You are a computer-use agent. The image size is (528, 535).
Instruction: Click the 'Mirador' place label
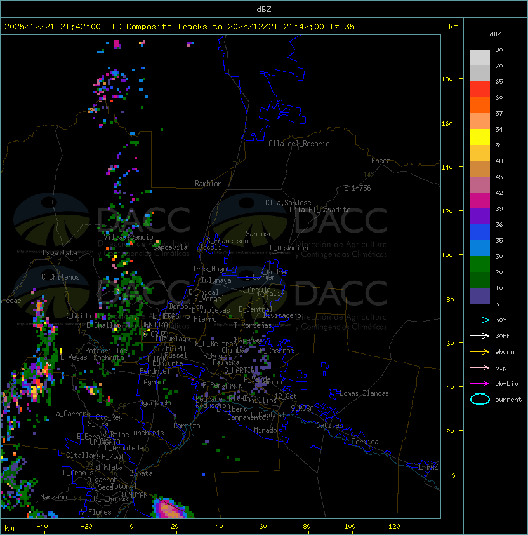click(267, 430)
